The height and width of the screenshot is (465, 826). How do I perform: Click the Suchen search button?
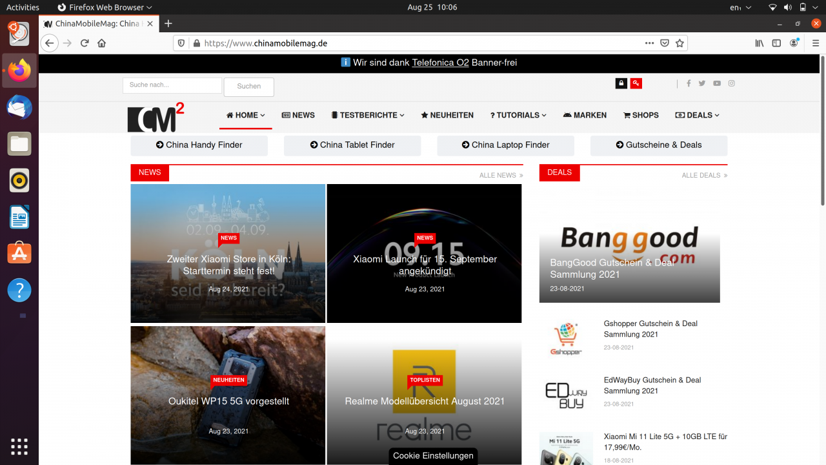(x=249, y=87)
